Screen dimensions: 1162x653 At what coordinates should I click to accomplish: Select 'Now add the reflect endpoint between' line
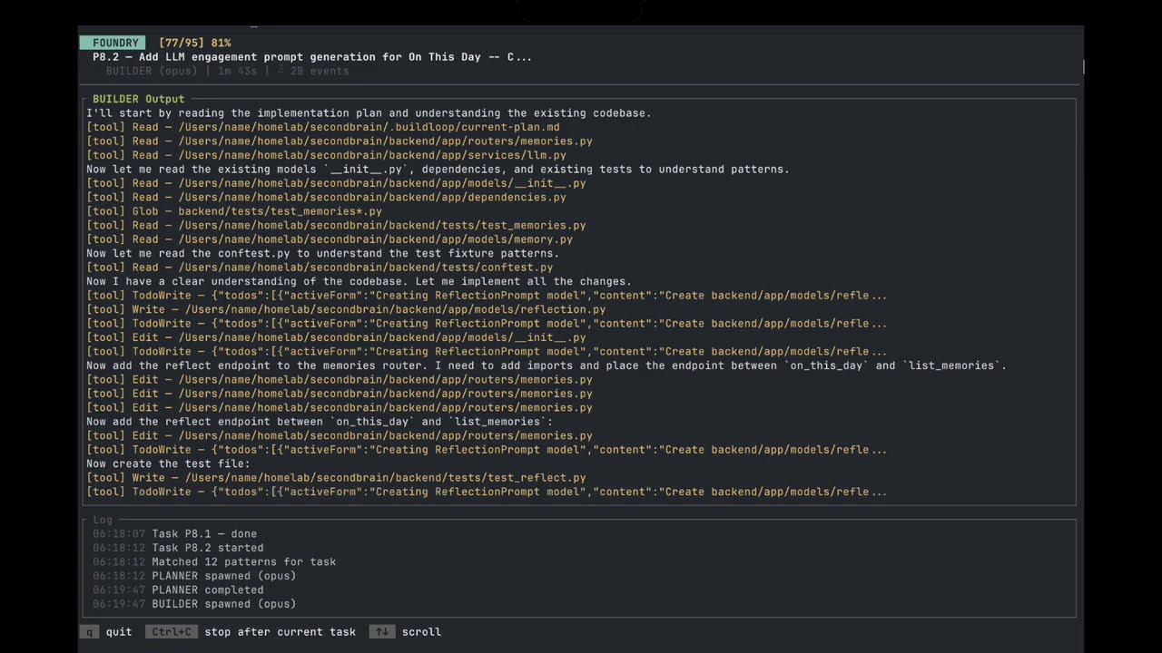pyautogui.click(x=320, y=422)
